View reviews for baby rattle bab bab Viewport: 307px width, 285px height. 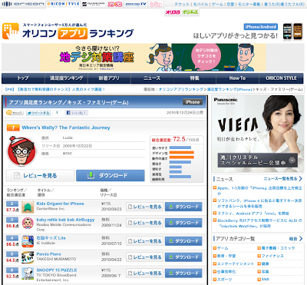point(145,223)
